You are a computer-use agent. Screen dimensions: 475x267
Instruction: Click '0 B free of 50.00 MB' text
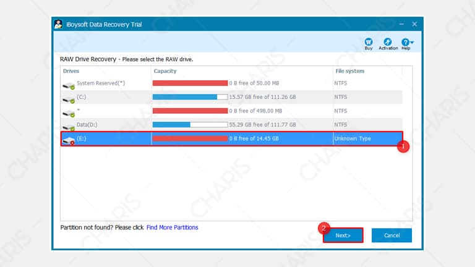tap(254, 83)
